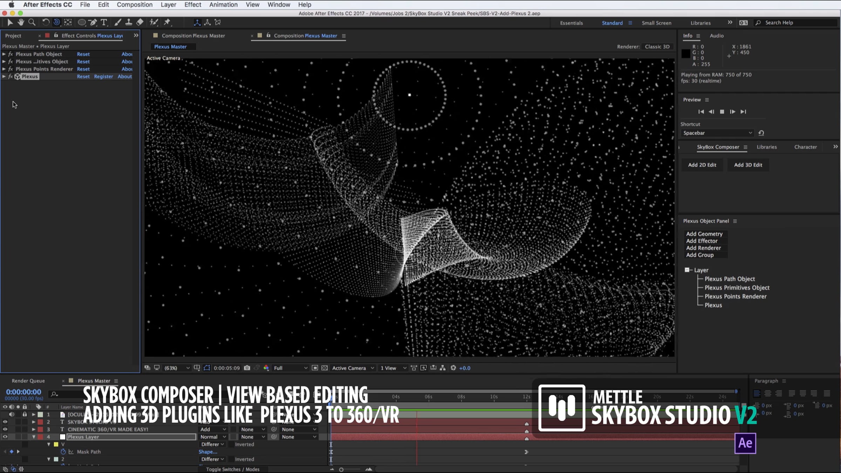
Task: Take a snapshot with the camera icon
Action: point(247,368)
